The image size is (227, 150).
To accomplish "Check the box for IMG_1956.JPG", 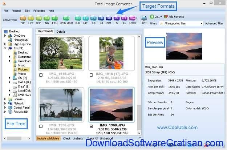I will pyautogui.click(x=41, y=126).
